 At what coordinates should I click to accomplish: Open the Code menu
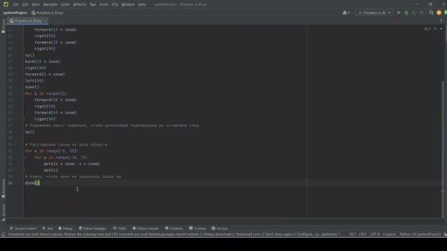click(65, 4)
